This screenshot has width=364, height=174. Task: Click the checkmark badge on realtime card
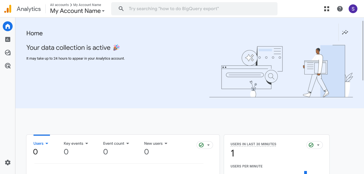[x=311, y=145]
